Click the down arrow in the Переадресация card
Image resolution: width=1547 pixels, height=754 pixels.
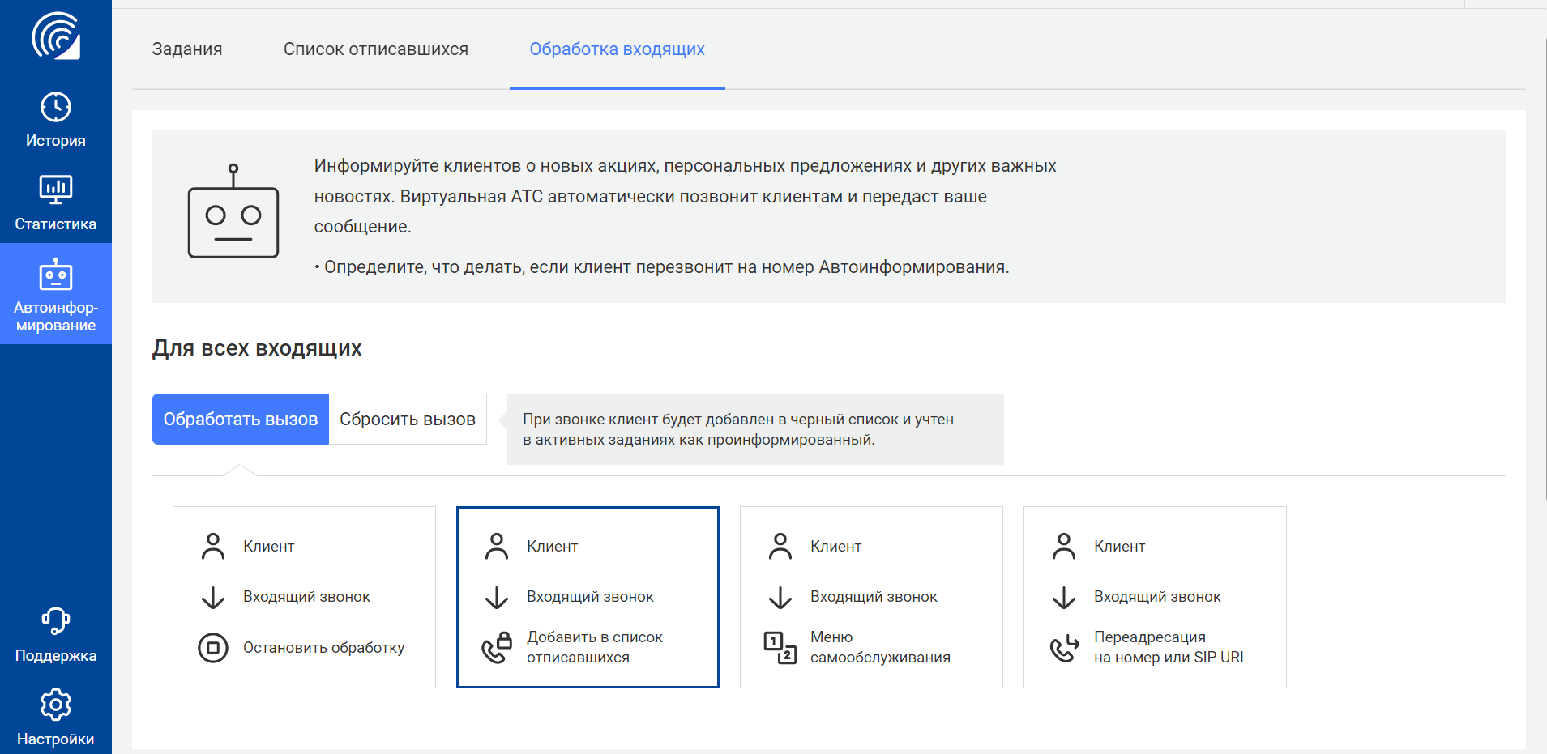coord(1064,598)
